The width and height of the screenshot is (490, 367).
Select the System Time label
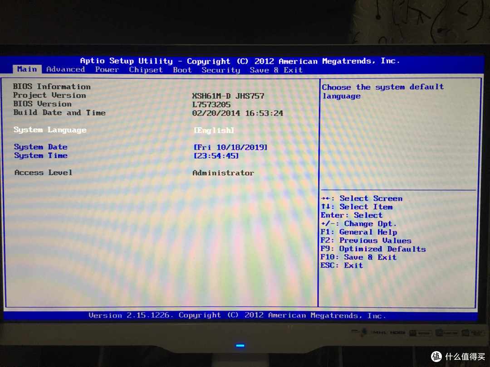41,155
